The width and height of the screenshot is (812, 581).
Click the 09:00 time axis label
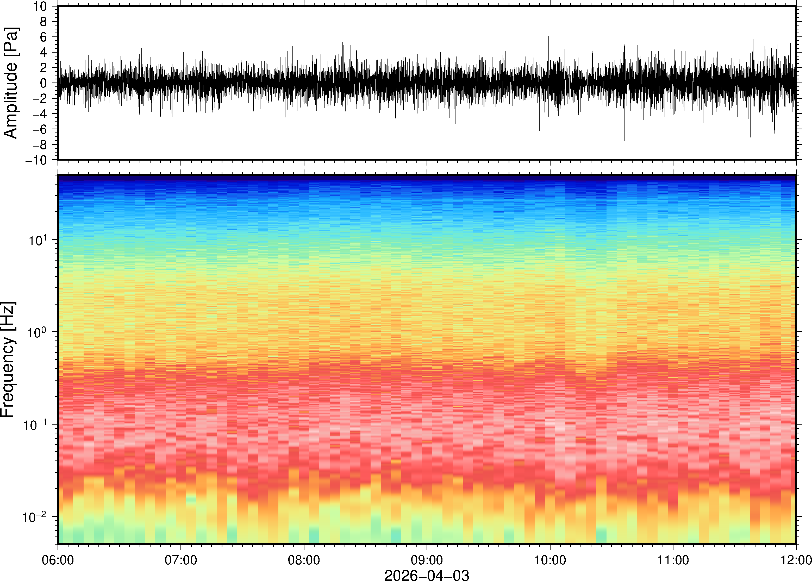point(427,560)
